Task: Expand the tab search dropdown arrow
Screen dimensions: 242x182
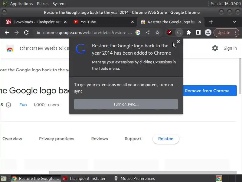Action: coord(235,22)
